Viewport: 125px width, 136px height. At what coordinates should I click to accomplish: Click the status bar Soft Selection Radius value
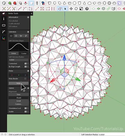click(x=102, y=135)
